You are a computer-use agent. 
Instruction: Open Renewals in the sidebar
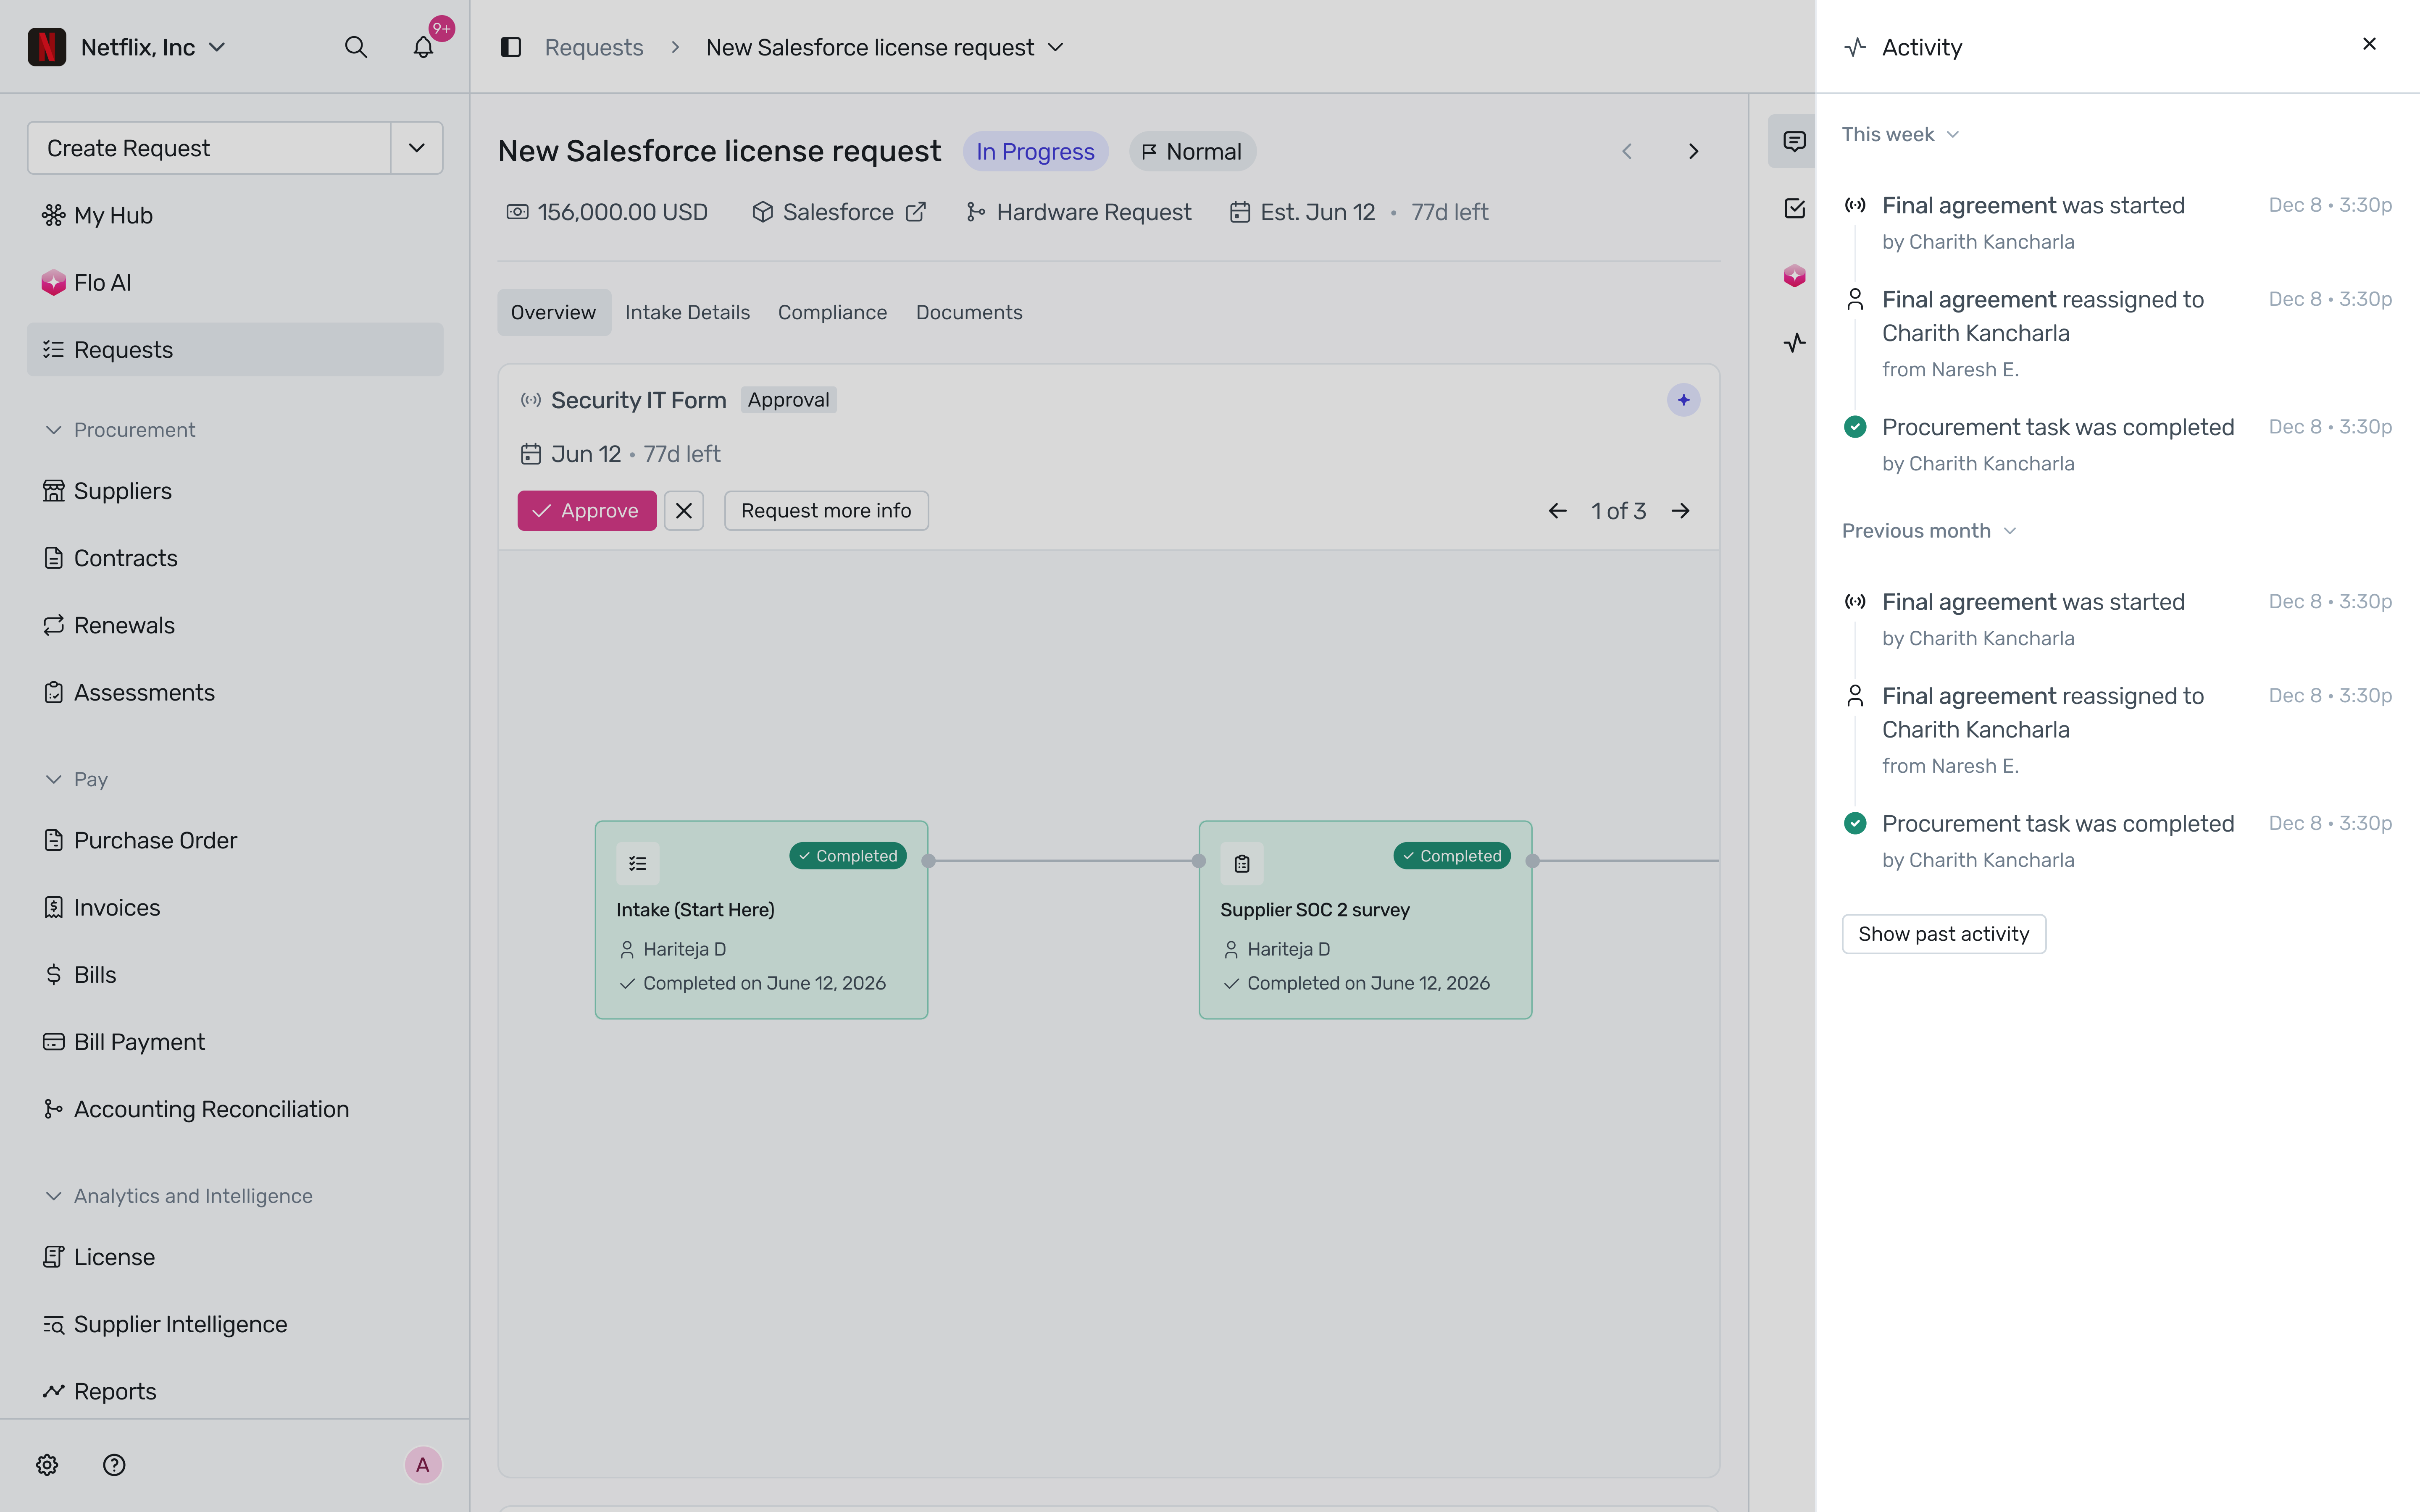235,625
